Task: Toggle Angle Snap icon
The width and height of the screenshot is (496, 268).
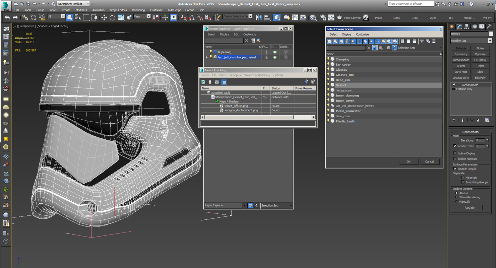Action: [x=191, y=17]
